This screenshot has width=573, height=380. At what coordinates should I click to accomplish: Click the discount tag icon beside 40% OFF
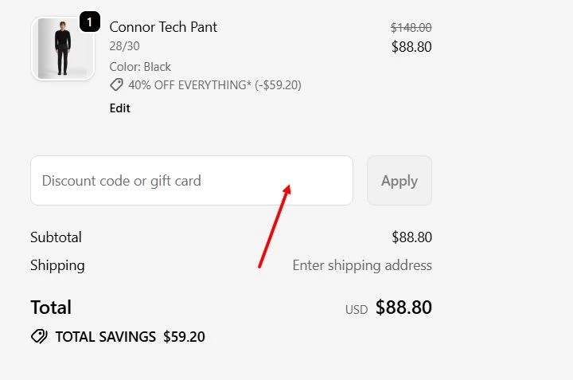[x=116, y=85]
